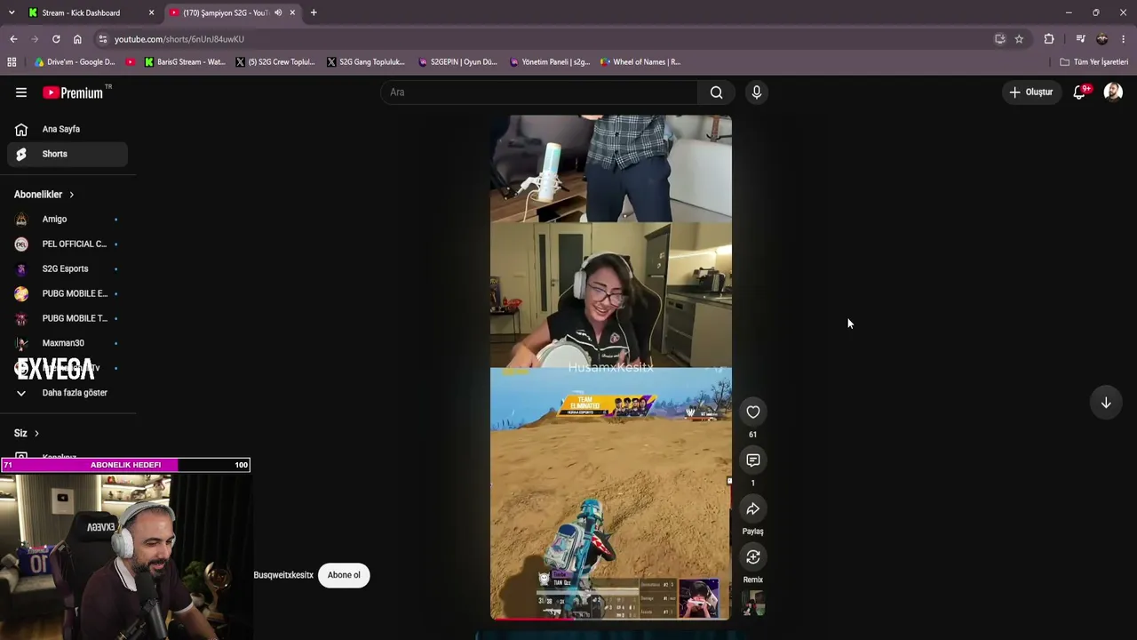Click the browser home button
The width and height of the screenshot is (1137, 640).
click(x=77, y=39)
